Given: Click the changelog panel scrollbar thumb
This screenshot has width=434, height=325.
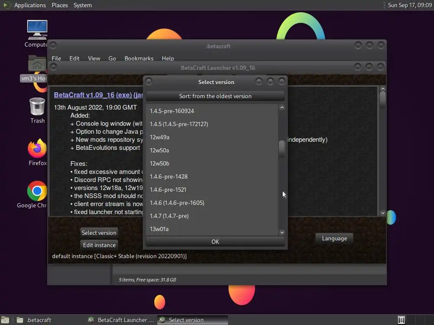Looking at the screenshot, I should 383,99.
